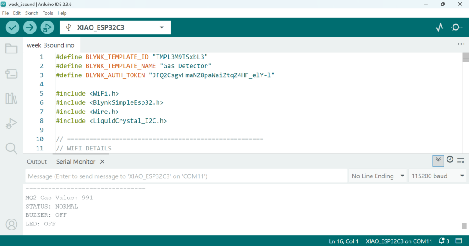Screen dimensions: 469x246
Task: Open the Boards Manager sidebar icon
Action: tap(11, 74)
